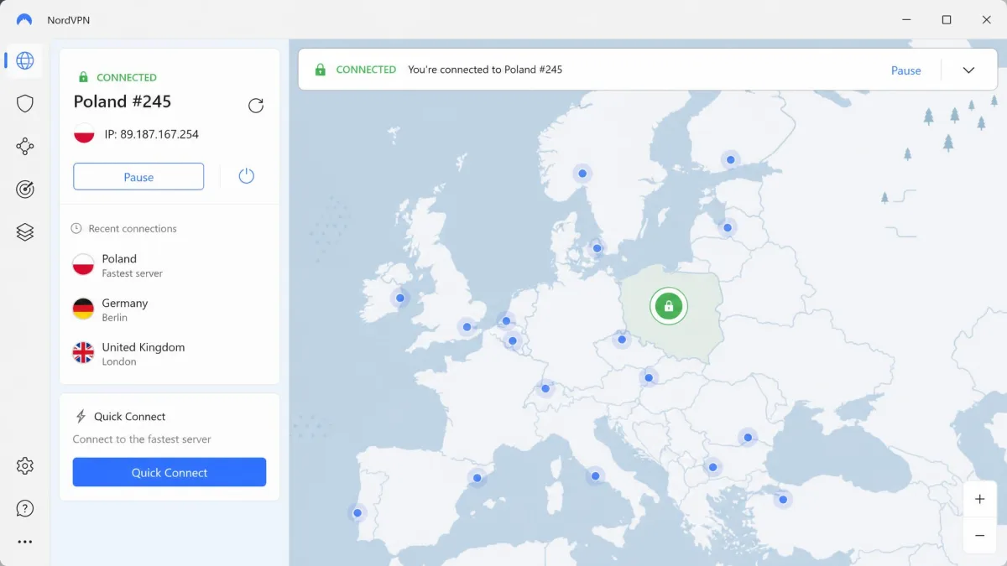This screenshot has height=566, width=1007.
Task: Open the globe VPN map sidebar icon
Action: click(x=25, y=60)
